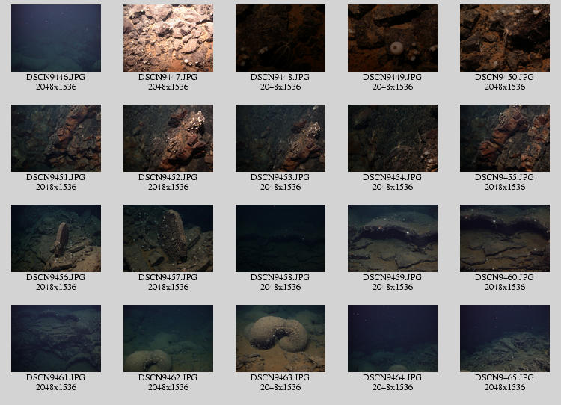Image resolution: width=561 pixels, height=405 pixels.
Task: Click the DSCN9465.JPG filename label
Action: point(505,377)
